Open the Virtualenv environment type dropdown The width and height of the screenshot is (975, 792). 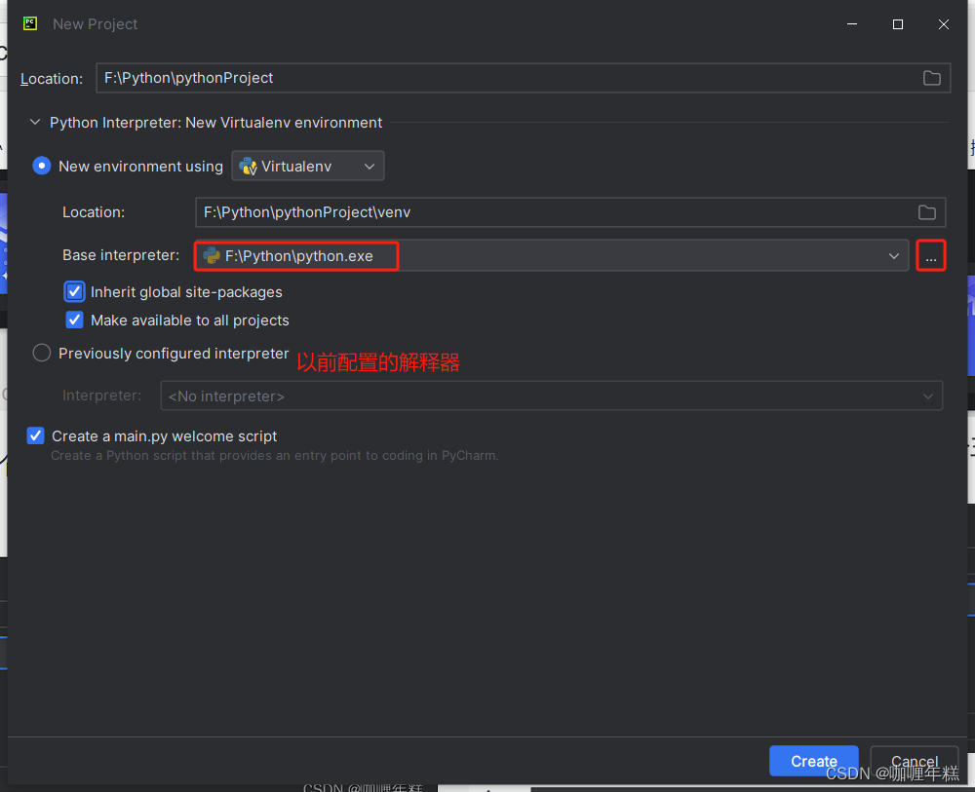point(308,166)
